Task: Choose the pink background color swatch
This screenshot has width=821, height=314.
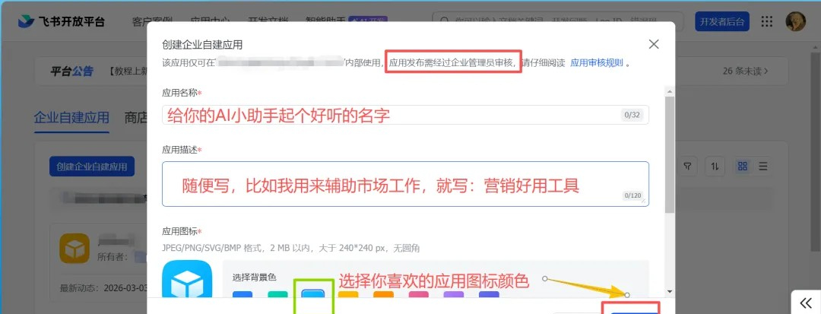Action: 418,295
